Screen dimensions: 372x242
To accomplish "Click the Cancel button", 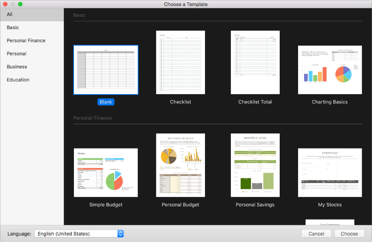I will point(316,234).
